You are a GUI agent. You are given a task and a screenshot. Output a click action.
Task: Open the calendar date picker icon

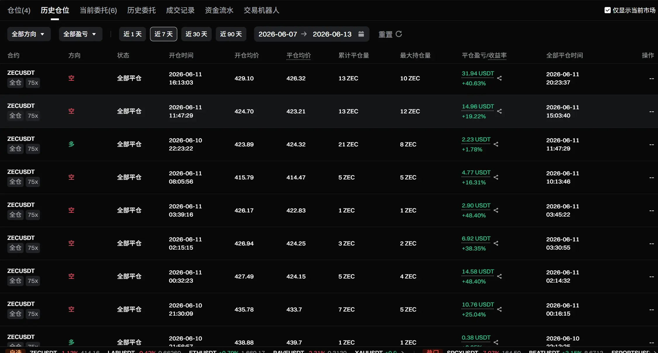(x=361, y=34)
